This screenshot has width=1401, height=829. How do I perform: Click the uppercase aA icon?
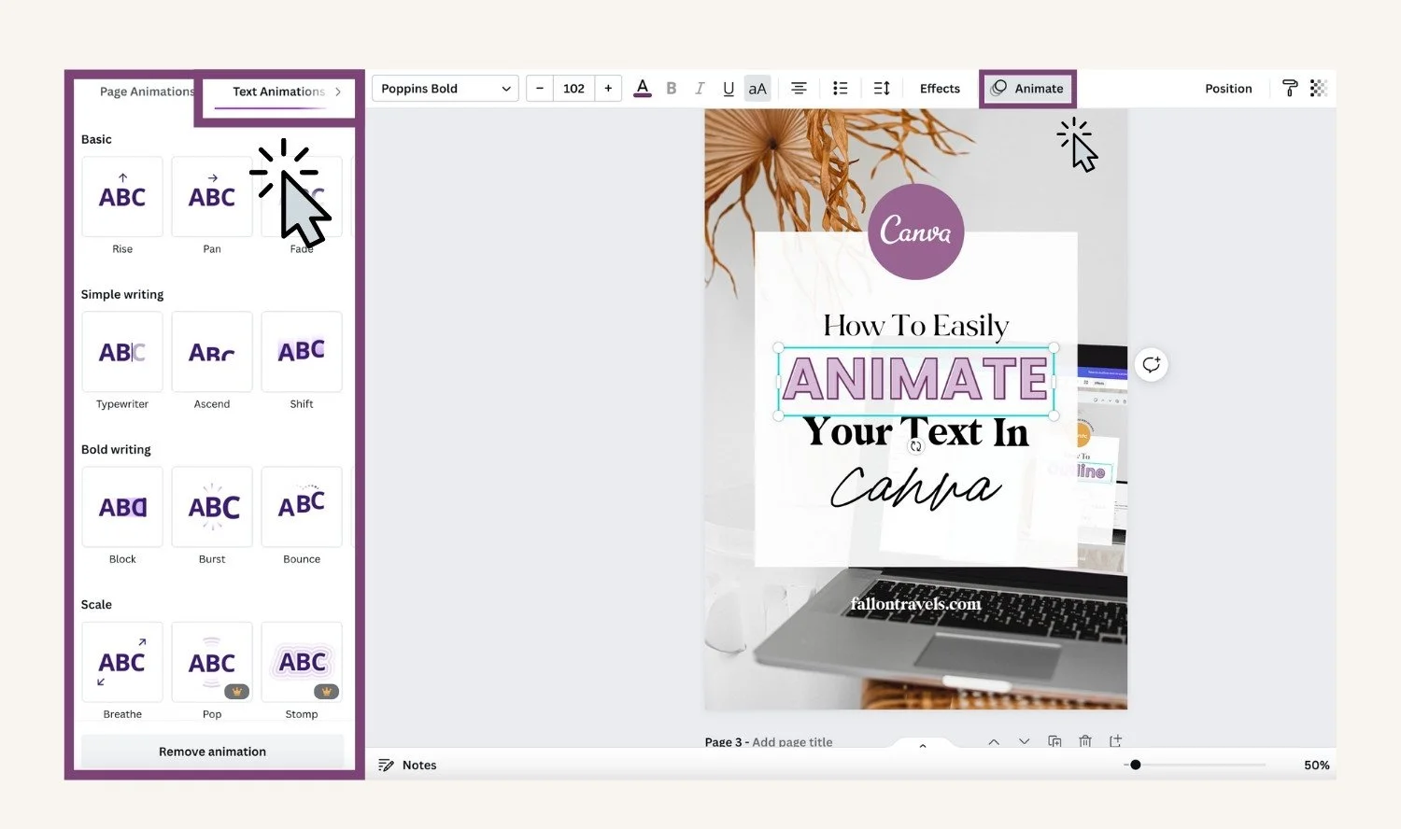(757, 89)
